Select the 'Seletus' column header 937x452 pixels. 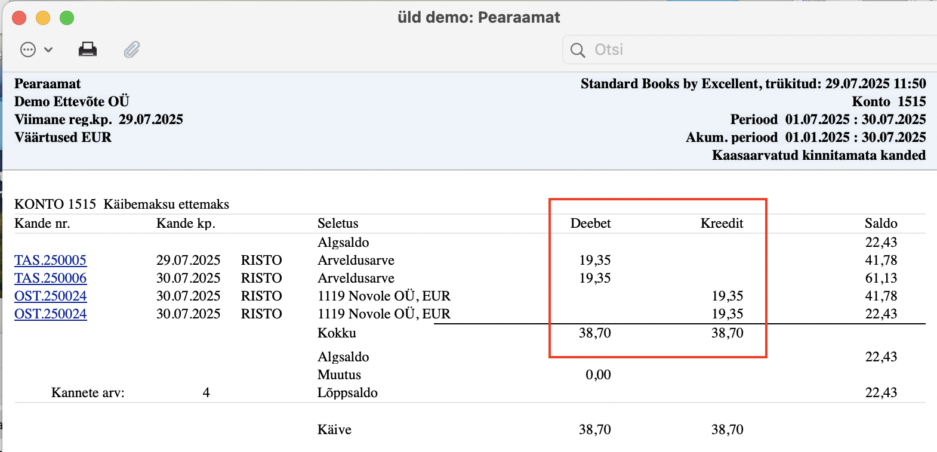(338, 223)
